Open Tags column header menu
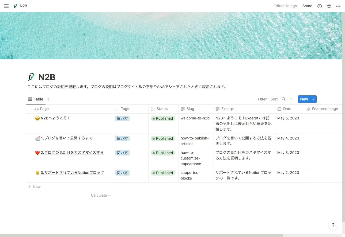 [x=131, y=109]
